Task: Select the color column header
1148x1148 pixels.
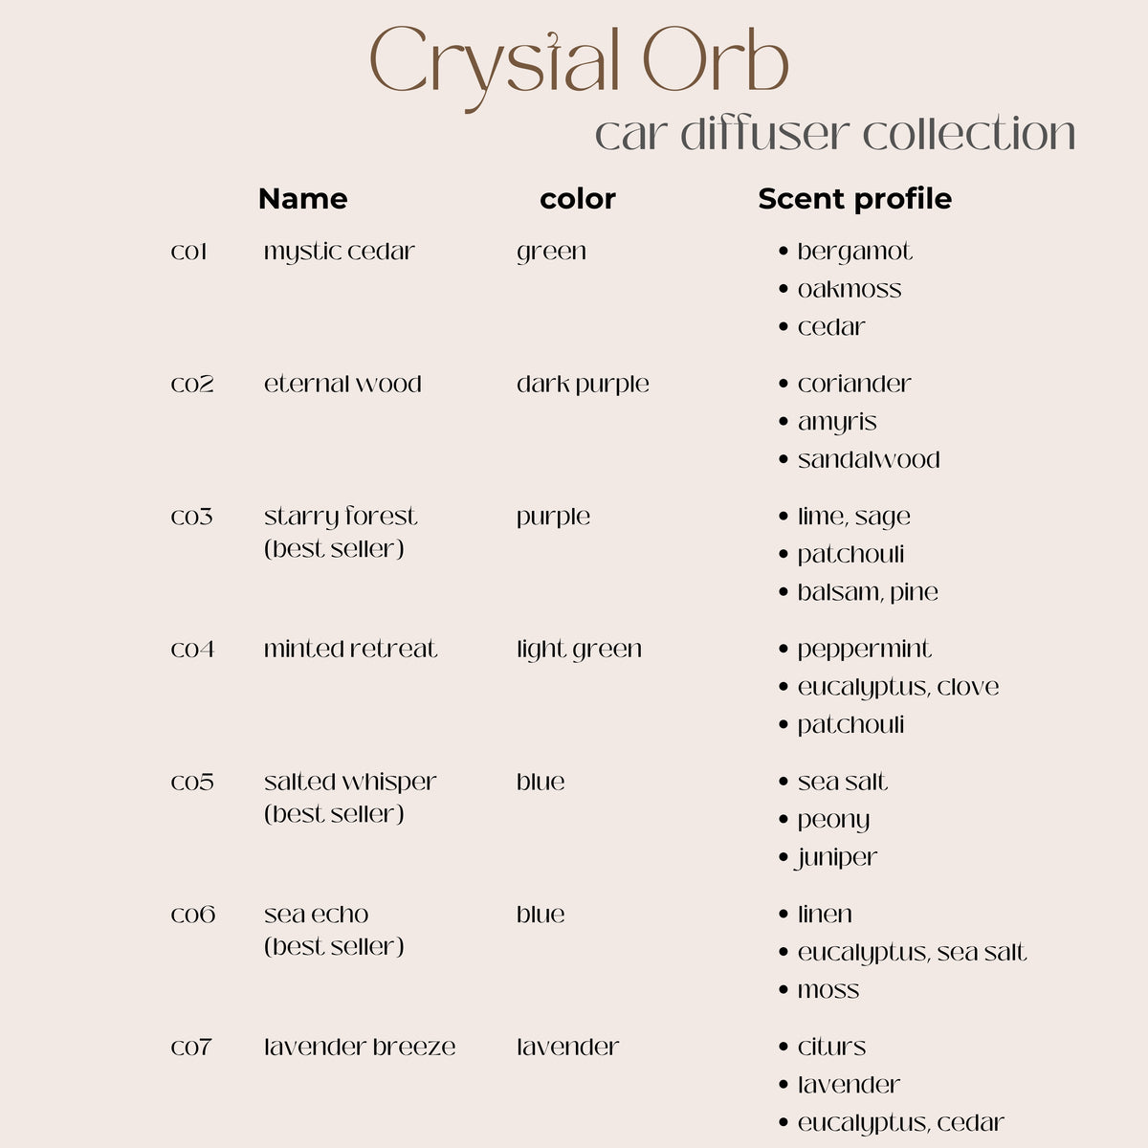Action: (577, 199)
